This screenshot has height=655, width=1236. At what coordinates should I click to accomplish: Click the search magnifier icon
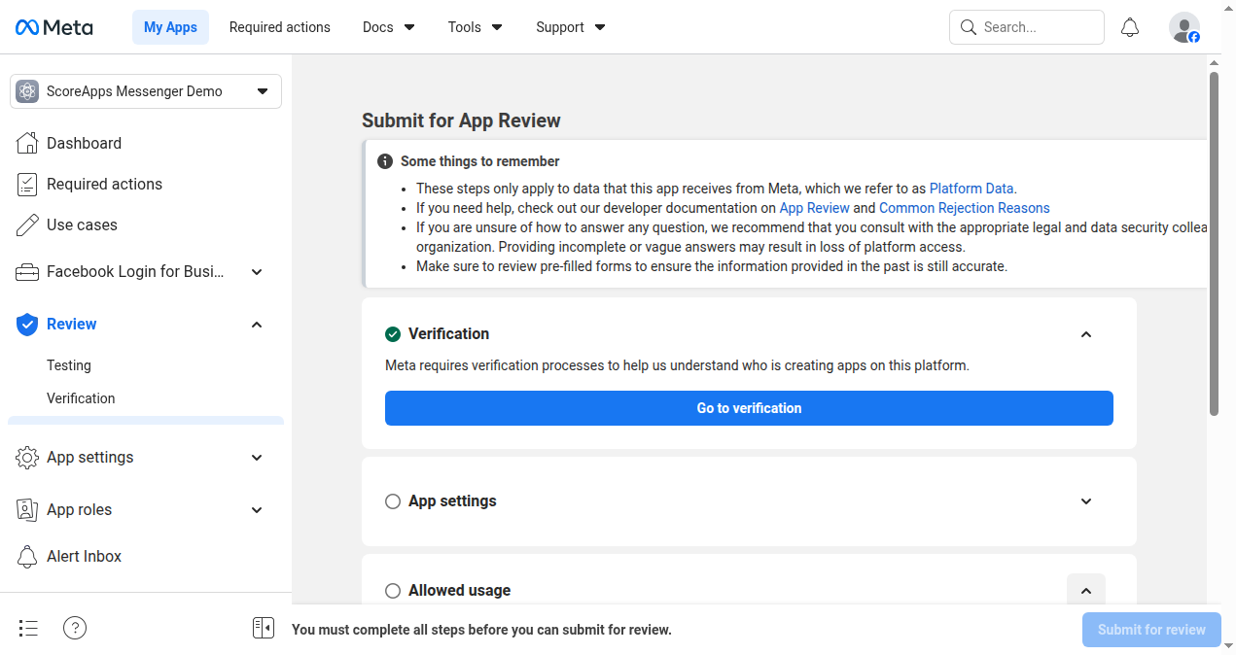click(x=969, y=27)
